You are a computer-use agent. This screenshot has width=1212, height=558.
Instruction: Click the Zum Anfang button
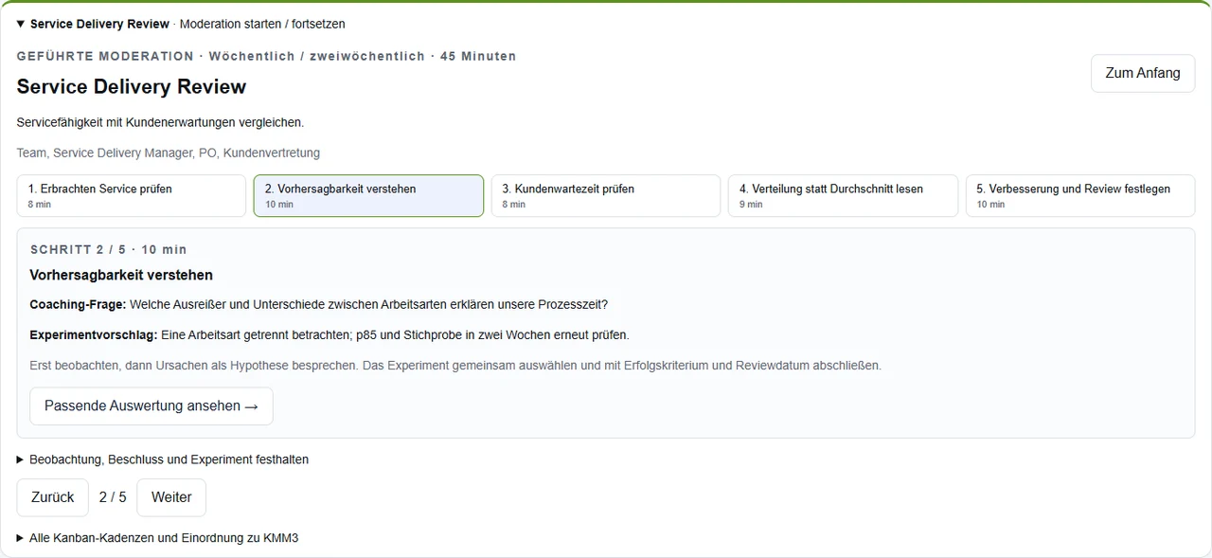(x=1143, y=73)
